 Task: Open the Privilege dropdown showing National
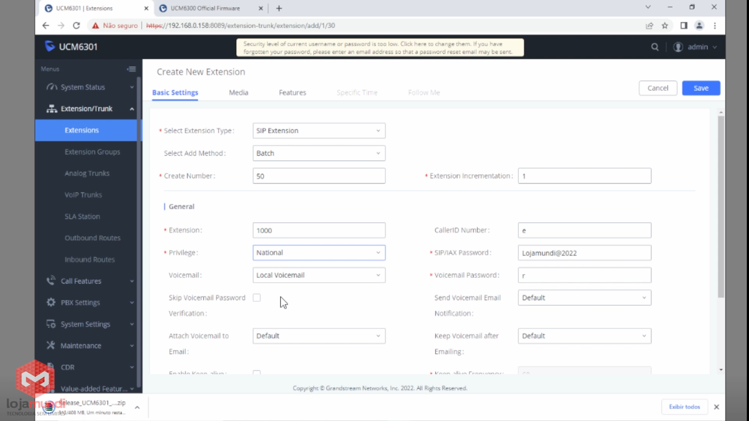(x=319, y=253)
